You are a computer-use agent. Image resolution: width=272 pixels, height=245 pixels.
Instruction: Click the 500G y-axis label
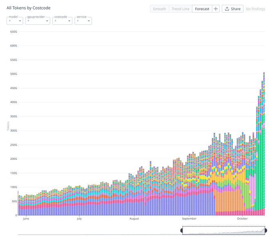[14, 74]
